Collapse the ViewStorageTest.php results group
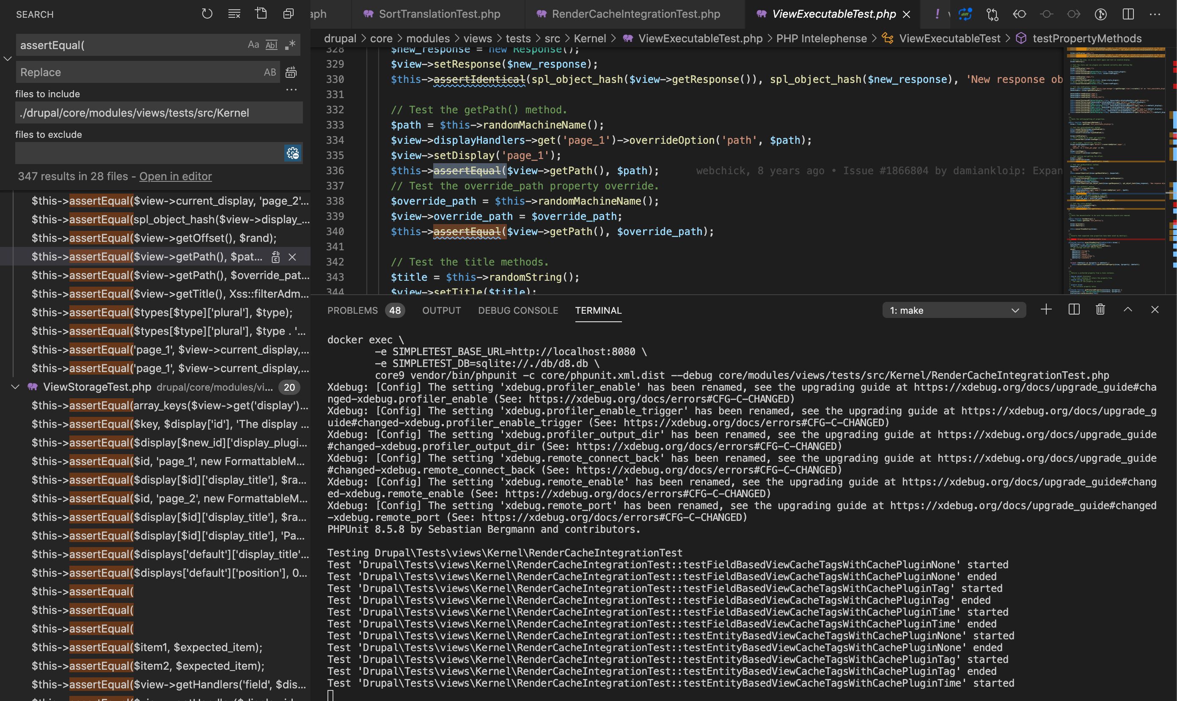 point(15,387)
